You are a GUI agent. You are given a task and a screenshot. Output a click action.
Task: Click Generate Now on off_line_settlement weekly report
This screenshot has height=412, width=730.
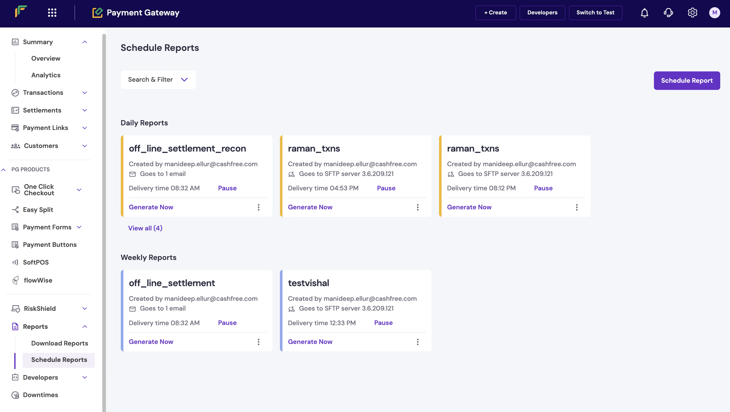(x=151, y=342)
